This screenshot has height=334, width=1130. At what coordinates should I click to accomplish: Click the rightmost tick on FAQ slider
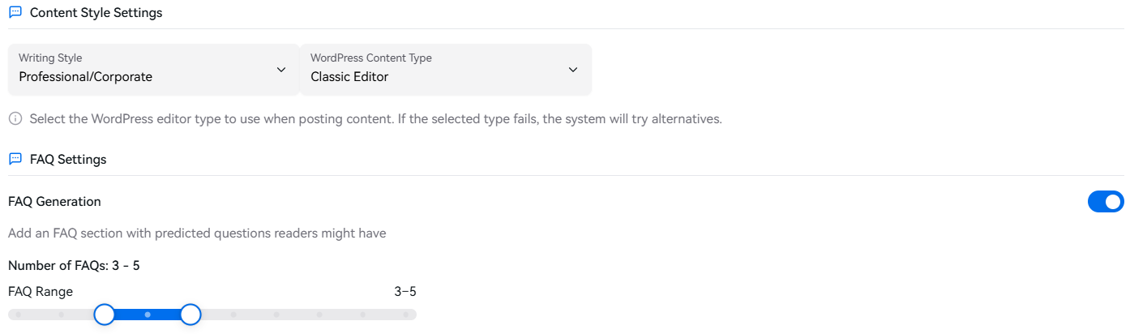pos(405,315)
